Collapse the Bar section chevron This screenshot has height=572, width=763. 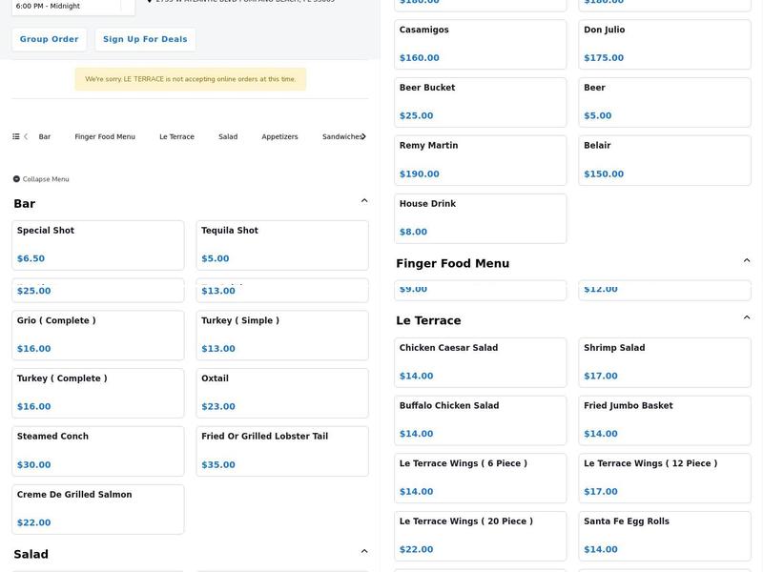click(x=364, y=201)
